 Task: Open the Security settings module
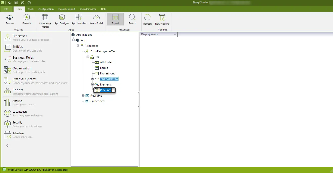click(x=36, y=124)
